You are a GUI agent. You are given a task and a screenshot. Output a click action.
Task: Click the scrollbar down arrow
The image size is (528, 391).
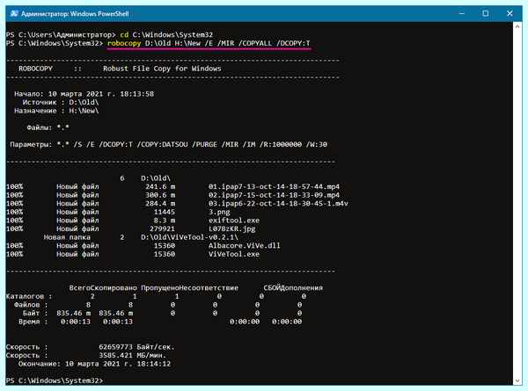(x=517, y=381)
